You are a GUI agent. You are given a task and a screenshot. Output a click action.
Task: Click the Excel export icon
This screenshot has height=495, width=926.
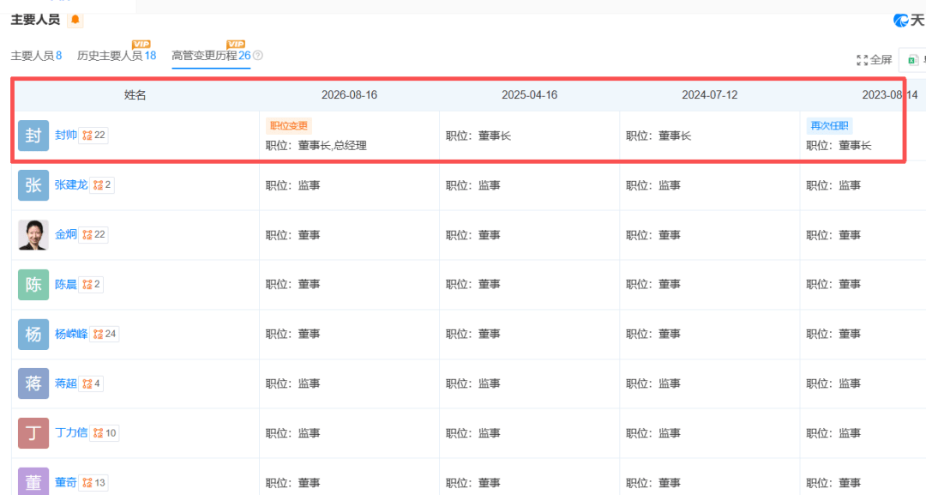(x=912, y=60)
